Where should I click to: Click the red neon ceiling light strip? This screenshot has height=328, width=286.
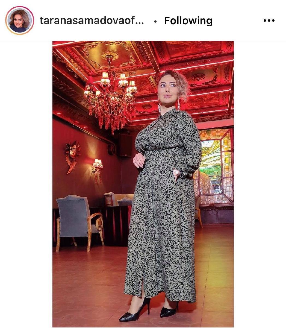click(x=197, y=66)
